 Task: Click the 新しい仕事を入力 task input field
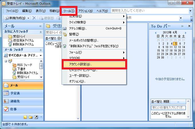(168, 108)
